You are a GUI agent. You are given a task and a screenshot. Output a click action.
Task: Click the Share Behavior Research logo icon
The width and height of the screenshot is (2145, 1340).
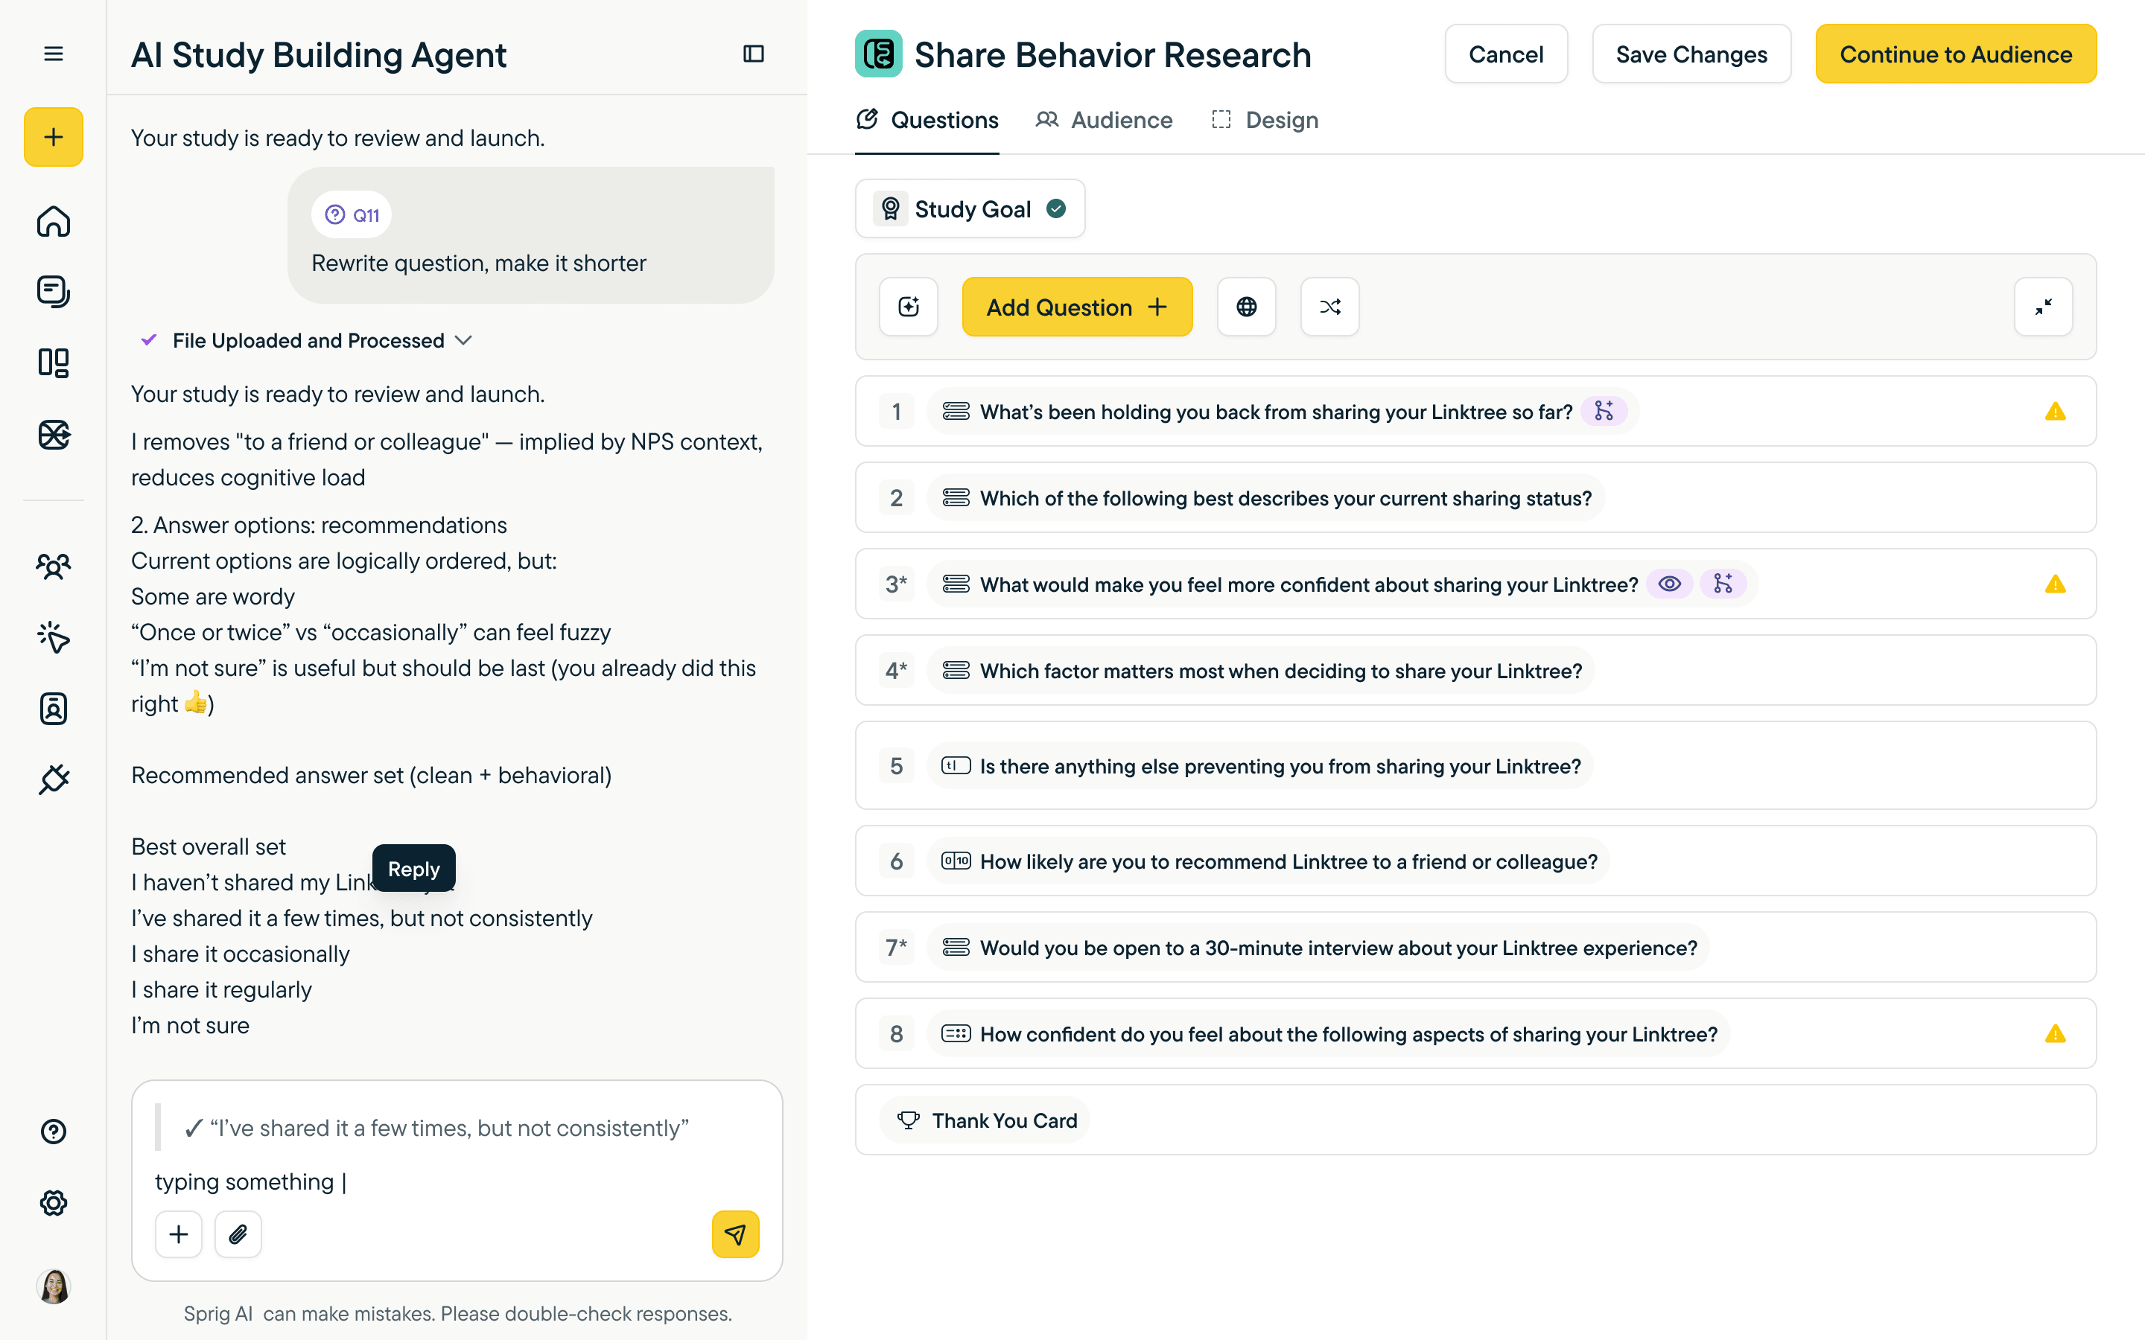tap(878, 54)
